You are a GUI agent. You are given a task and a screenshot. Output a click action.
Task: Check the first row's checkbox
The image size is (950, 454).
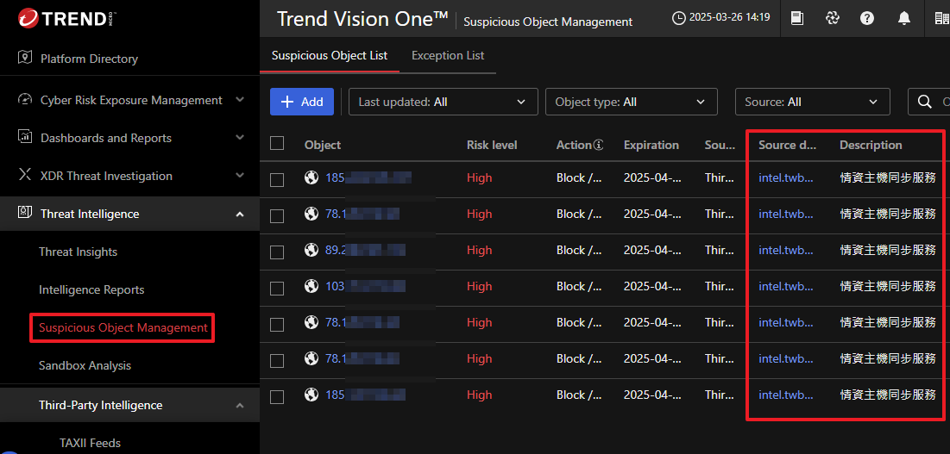pyautogui.click(x=277, y=179)
